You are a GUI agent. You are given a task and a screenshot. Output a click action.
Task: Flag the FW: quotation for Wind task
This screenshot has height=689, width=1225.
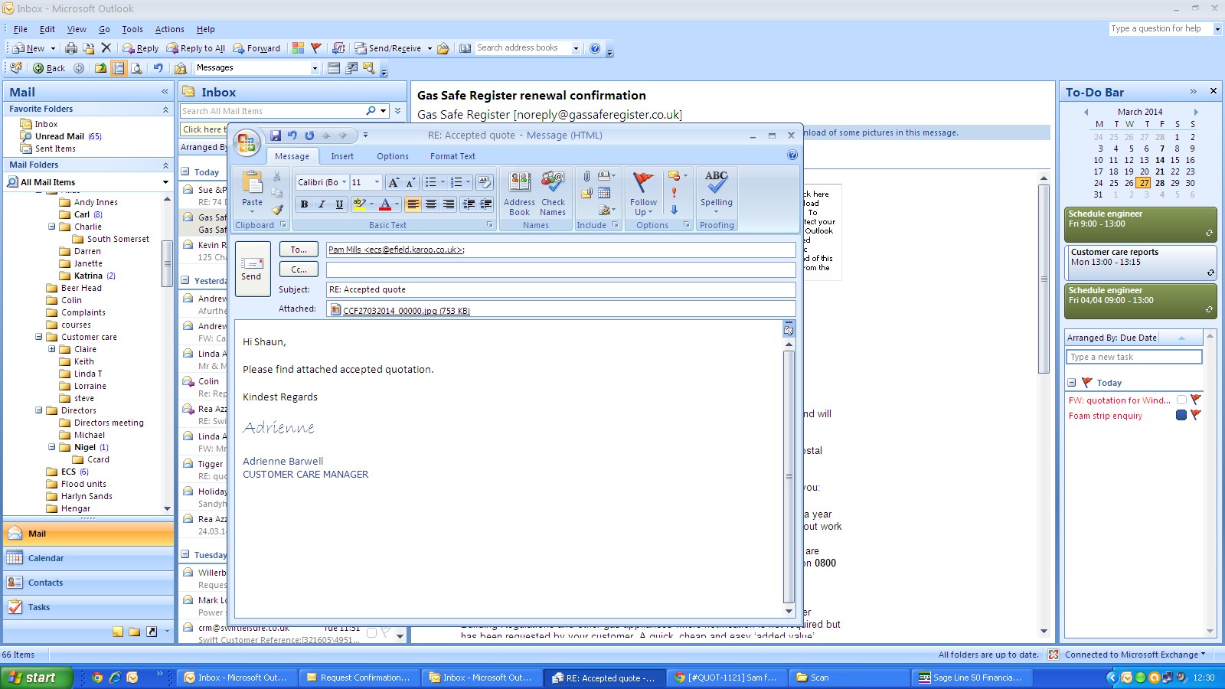[1196, 400]
